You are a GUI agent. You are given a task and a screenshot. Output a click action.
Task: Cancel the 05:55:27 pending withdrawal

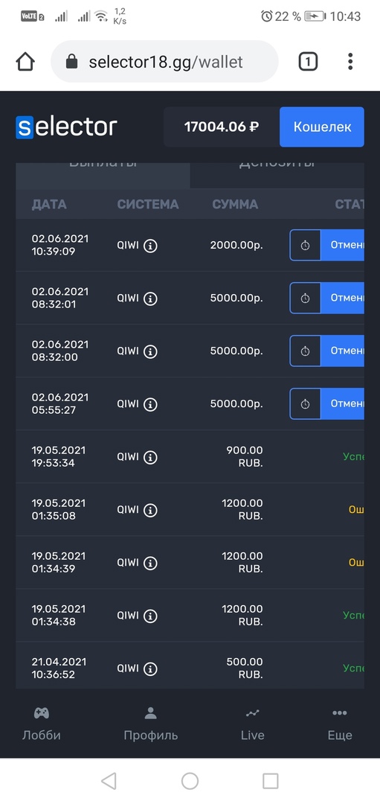342,403
